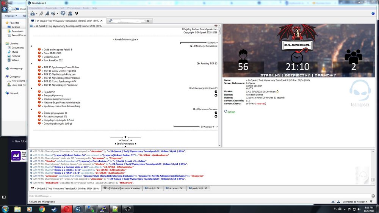Open the Tools menu
The image size is (379, 213).
pos(86,8)
